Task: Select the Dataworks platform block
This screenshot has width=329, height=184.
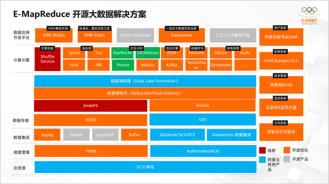Action: coord(182,35)
